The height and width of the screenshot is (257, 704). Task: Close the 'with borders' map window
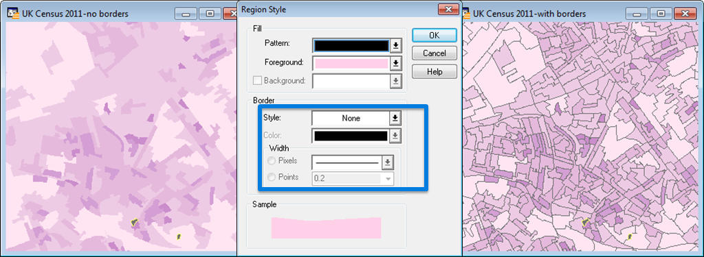point(685,14)
